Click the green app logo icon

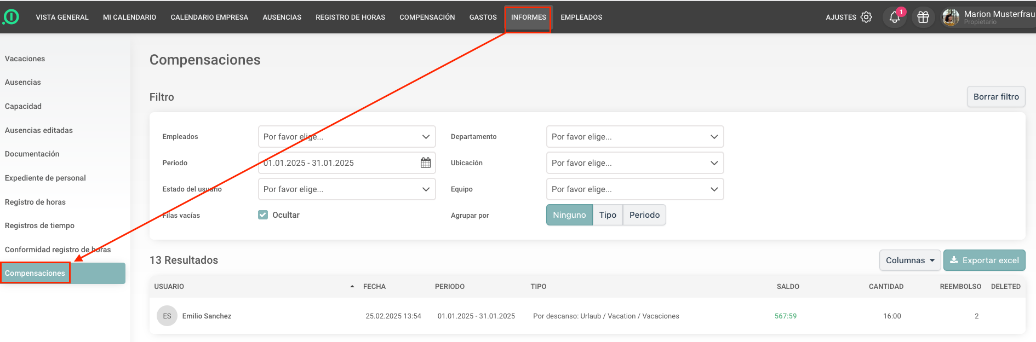(x=11, y=17)
